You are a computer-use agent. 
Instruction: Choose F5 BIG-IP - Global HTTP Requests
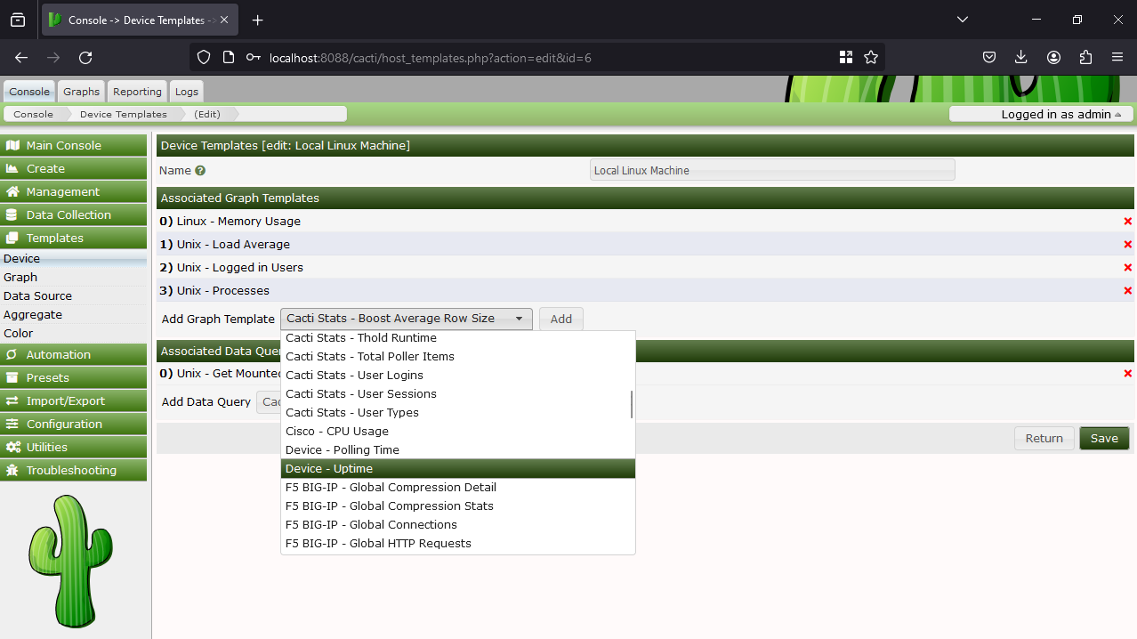point(458,544)
